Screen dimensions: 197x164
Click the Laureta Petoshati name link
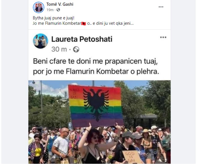coord(82,39)
